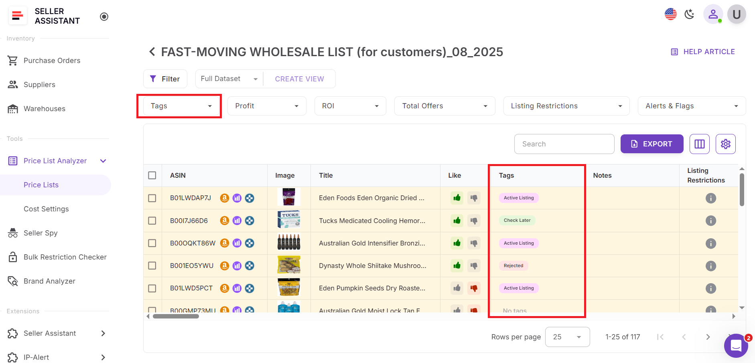Open the HELP ARTICLE link
The width and height of the screenshot is (755, 363).
tap(708, 51)
